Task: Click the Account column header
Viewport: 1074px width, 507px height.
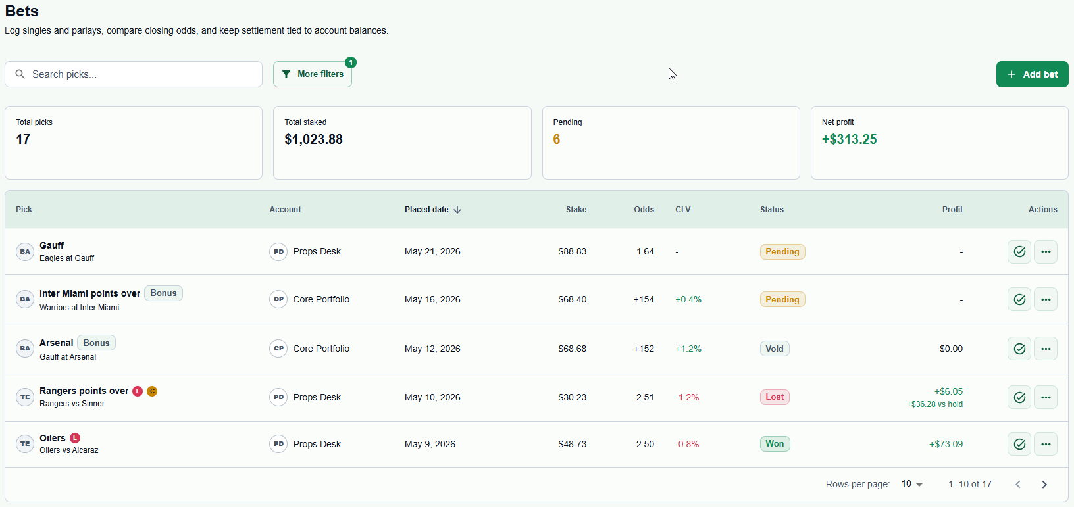Action: (x=285, y=210)
